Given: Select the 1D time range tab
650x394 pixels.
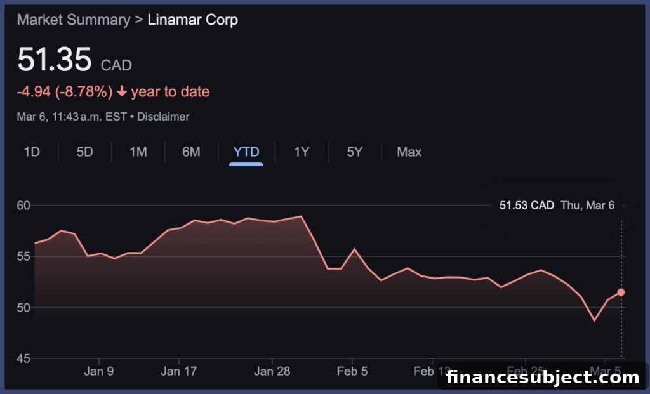Looking at the screenshot, I should 32,152.
